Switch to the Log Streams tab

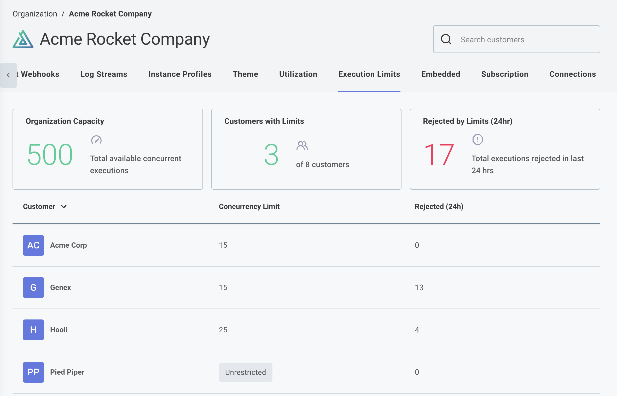pyautogui.click(x=104, y=74)
